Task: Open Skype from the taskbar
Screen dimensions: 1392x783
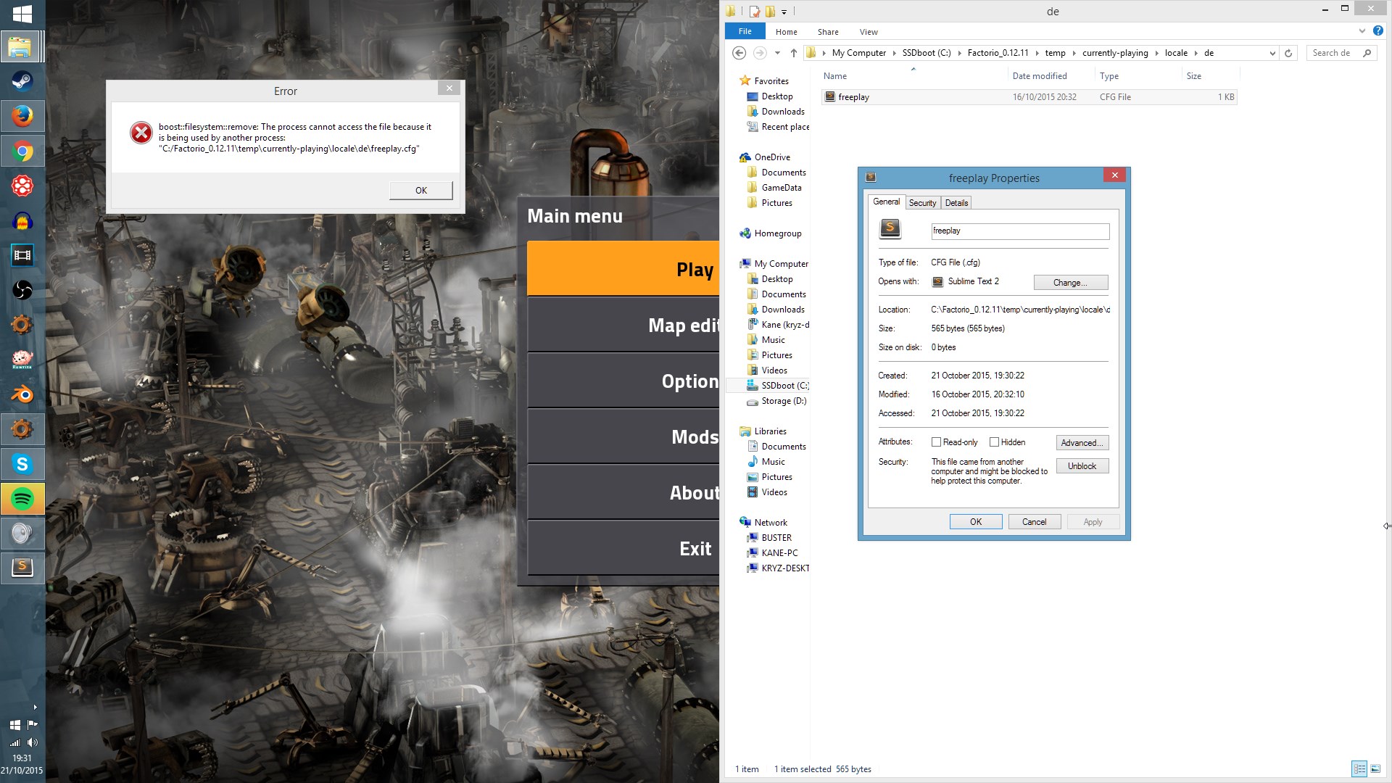Action: (x=22, y=464)
